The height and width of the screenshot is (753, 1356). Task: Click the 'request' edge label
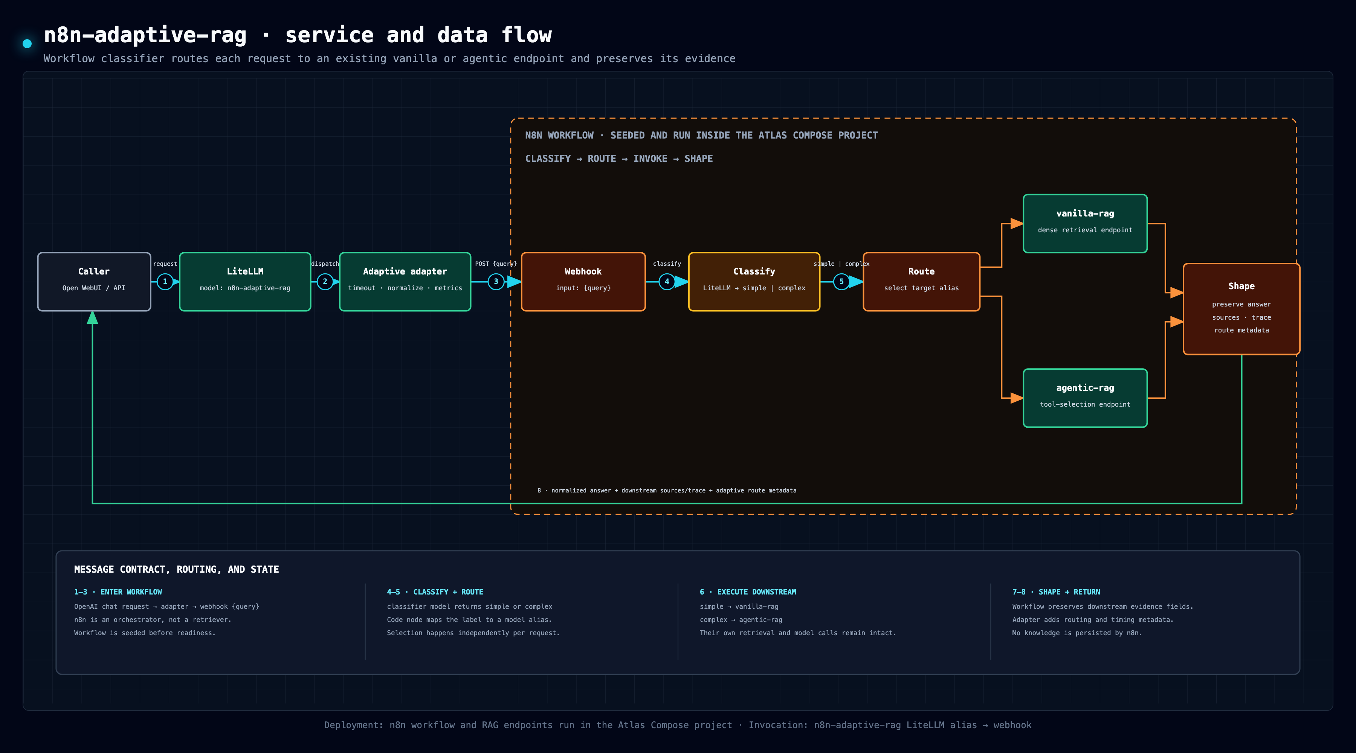(x=165, y=264)
